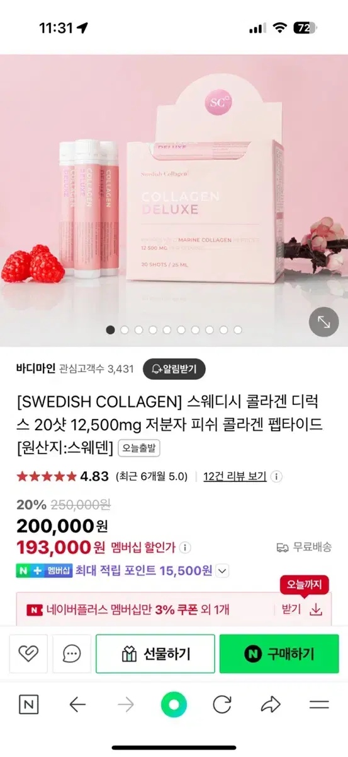Open Naver home N icon in bottom bar
Screen dimensions: 348x757
pyautogui.click(x=28, y=705)
